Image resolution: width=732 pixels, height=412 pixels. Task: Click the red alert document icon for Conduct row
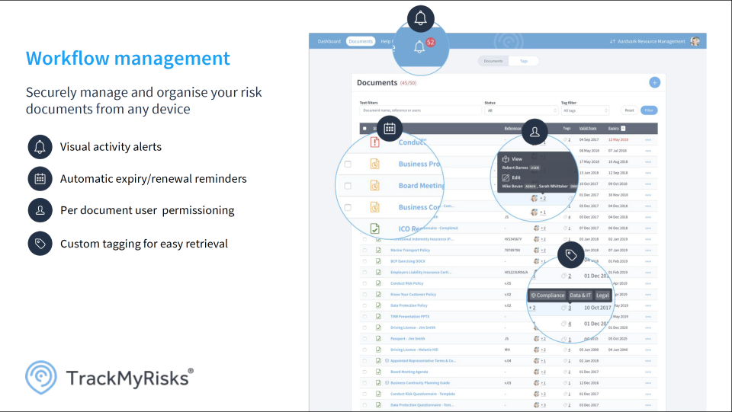click(375, 142)
